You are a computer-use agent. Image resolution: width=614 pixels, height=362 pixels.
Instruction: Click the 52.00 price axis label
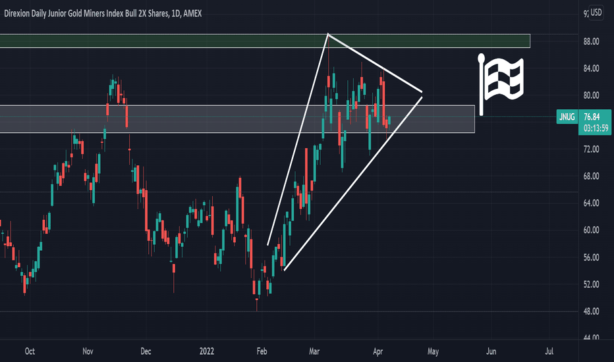(592, 284)
